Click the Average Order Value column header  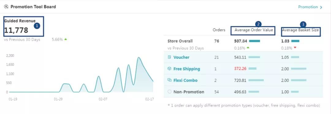tap(254, 30)
